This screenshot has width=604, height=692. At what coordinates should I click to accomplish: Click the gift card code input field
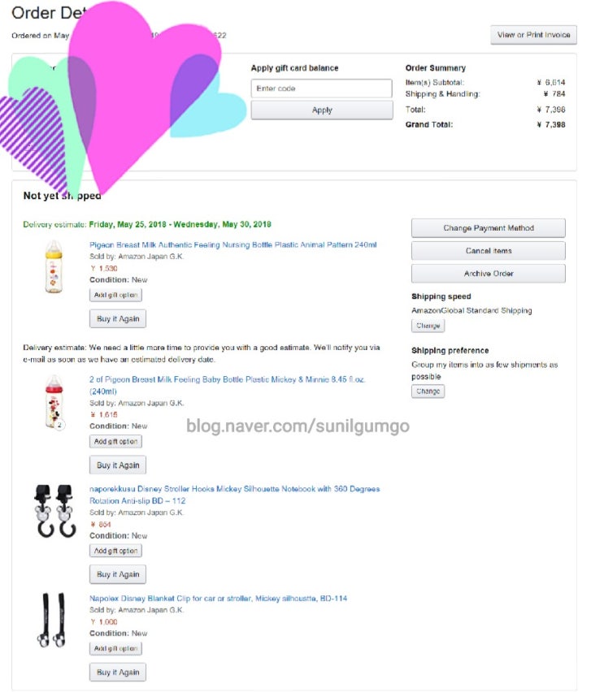tap(321, 89)
